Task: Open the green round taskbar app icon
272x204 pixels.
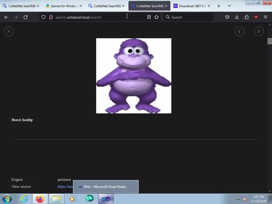Action: coord(90,198)
